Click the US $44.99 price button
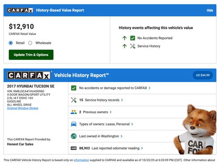 (202, 75)
